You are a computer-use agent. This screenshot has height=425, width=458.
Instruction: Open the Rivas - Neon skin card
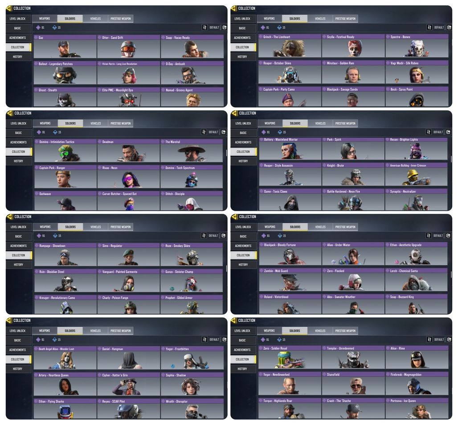coord(128,176)
